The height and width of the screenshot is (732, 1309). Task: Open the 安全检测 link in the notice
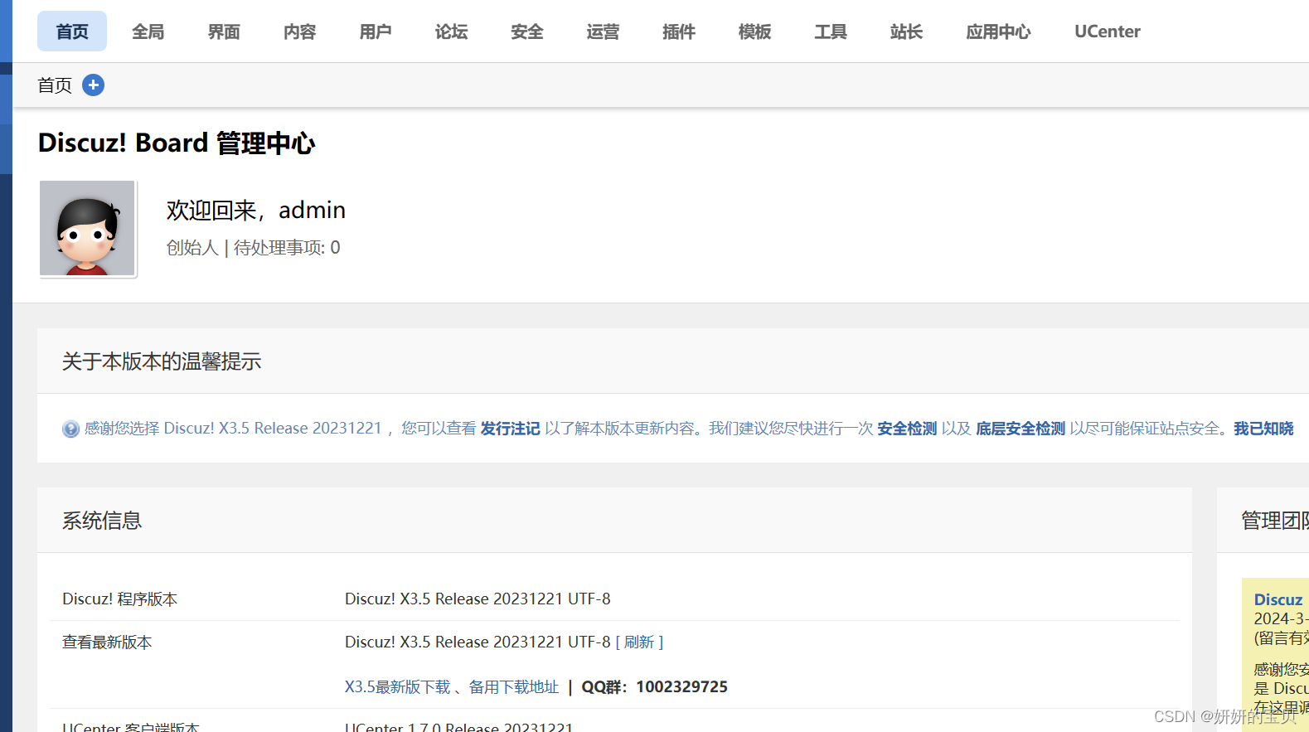[x=907, y=429]
